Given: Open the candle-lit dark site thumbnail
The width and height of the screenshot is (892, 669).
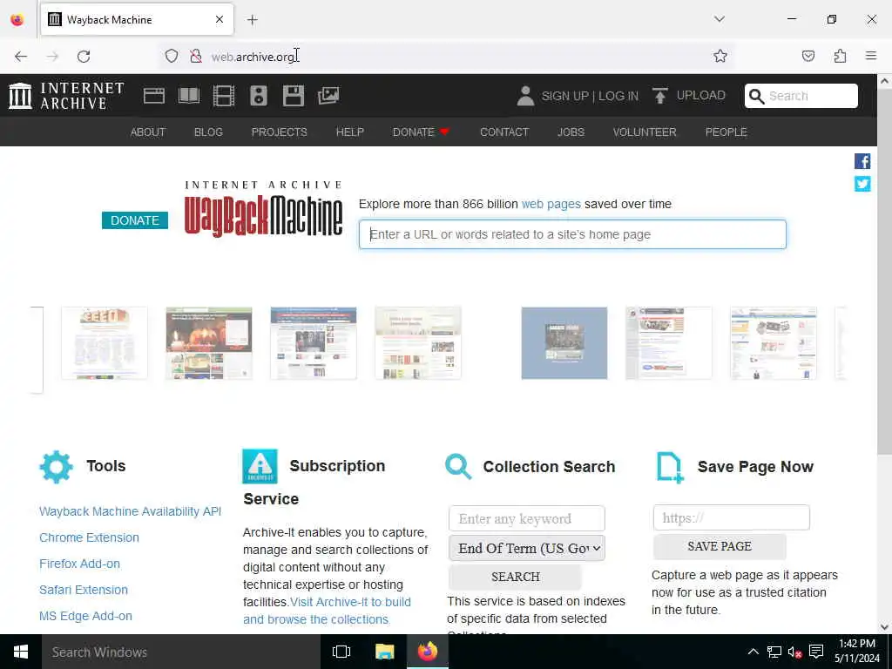Looking at the screenshot, I should pos(209,343).
